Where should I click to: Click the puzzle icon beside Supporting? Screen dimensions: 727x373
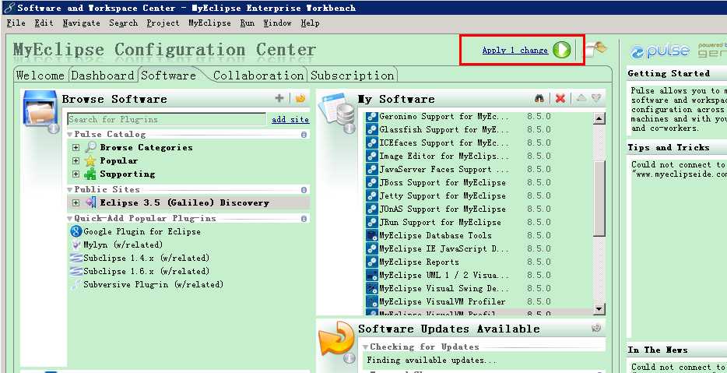pos(90,174)
